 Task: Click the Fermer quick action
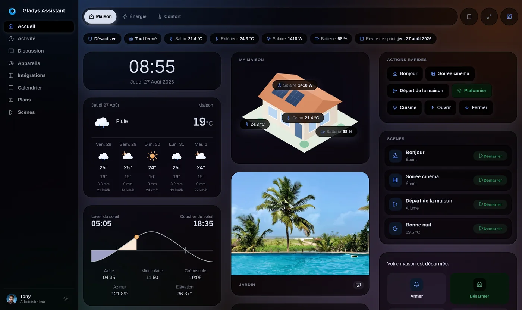click(476, 107)
